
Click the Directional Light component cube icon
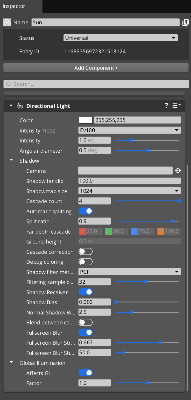tap(20, 106)
